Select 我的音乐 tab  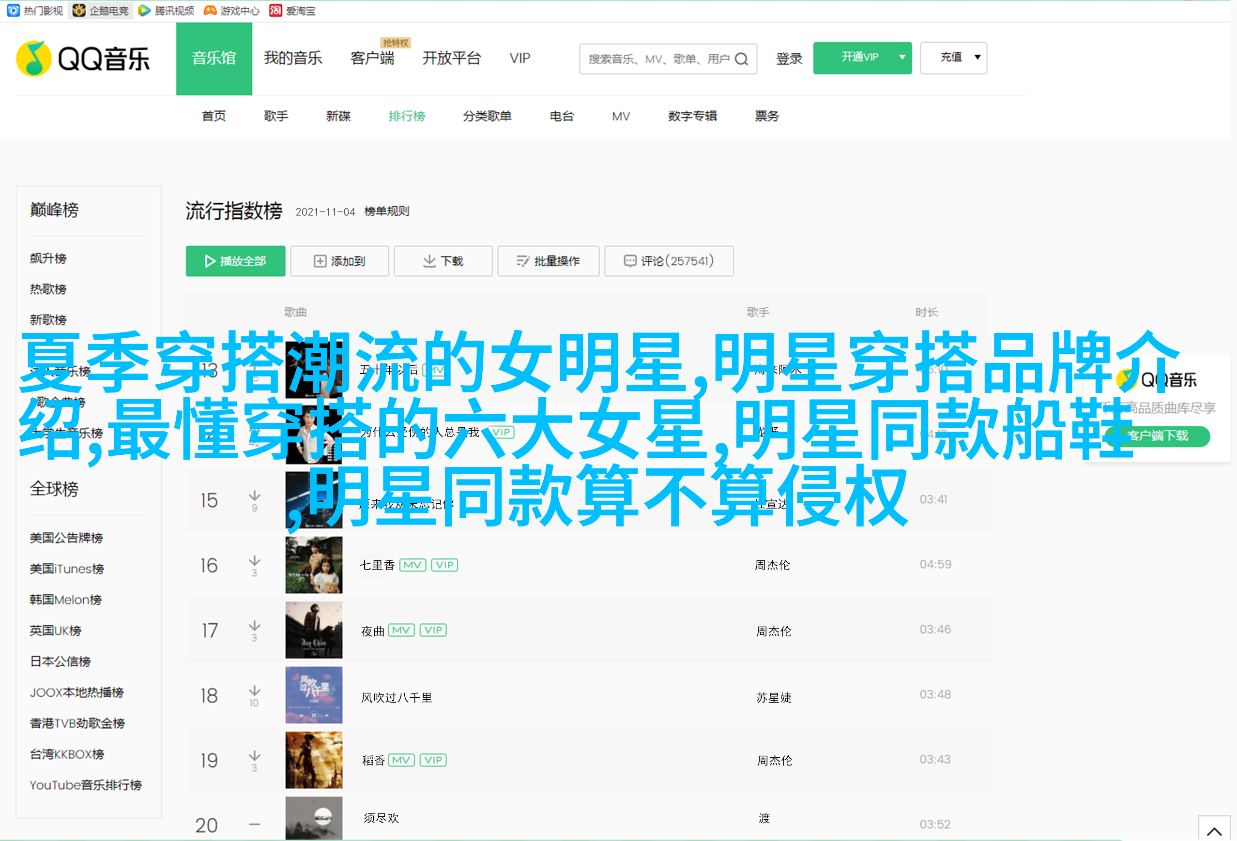click(x=293, y=58)
